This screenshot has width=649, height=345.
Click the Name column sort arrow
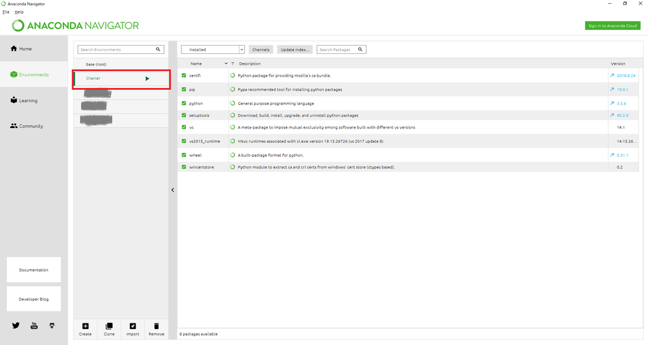tap(226, 64)
